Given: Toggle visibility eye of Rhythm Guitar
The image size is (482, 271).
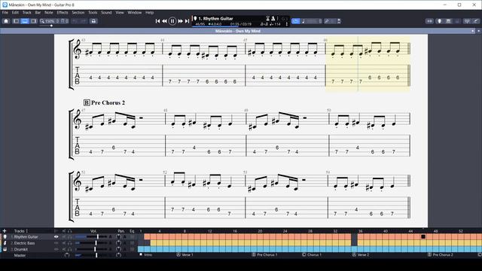Looking at the screenshot, I should pyautogui.click(x=56, y=237).
